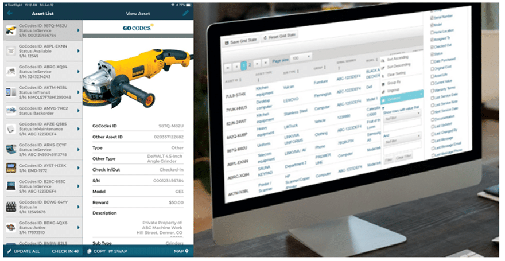Go to page 2 in grid pager
The height and width of the screenshot is (261, 505).
pos(250,64)
